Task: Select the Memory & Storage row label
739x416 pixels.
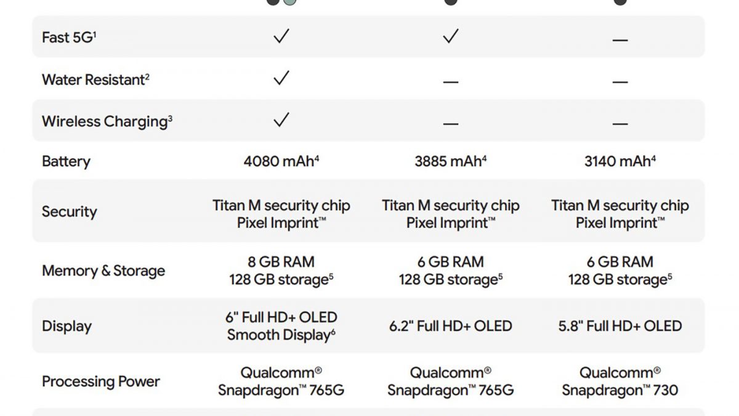Action: coord(103,271)
